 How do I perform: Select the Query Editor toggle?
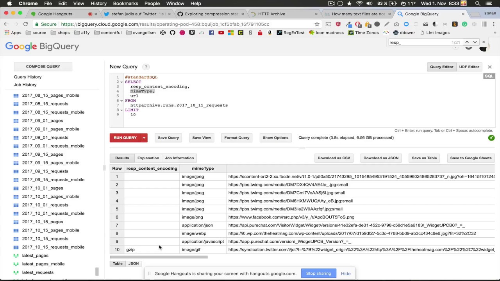(x=442, y=67)
